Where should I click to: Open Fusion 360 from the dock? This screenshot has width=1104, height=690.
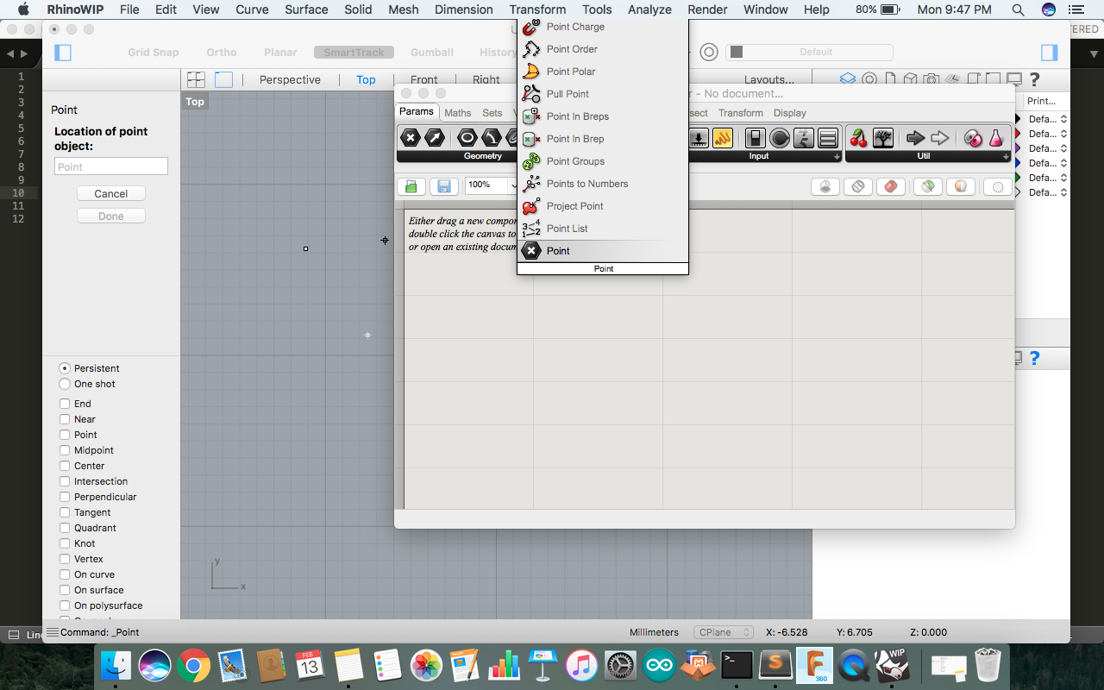coord(814,665)
